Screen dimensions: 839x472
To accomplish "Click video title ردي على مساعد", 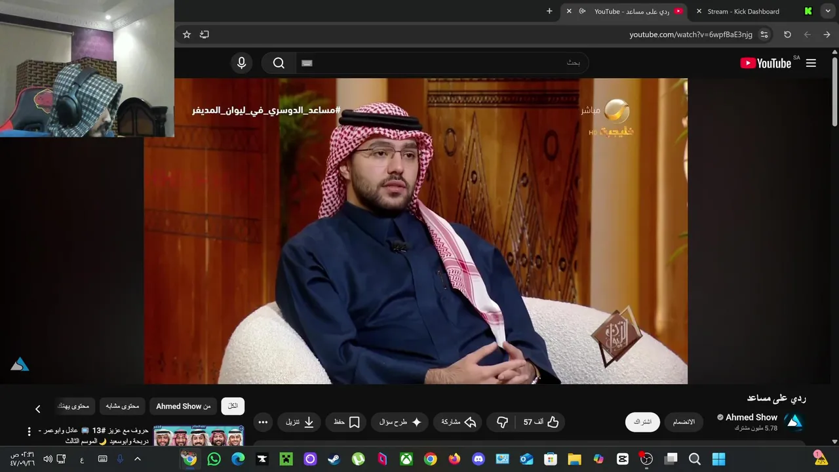I will click(x=777, y=398).
